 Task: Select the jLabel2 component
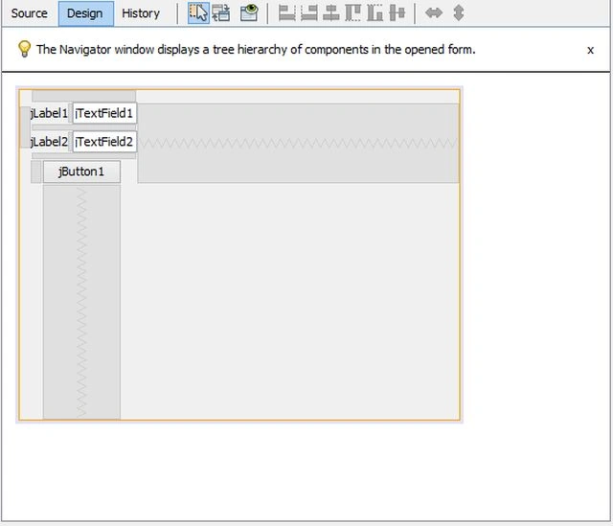point(49,142)
